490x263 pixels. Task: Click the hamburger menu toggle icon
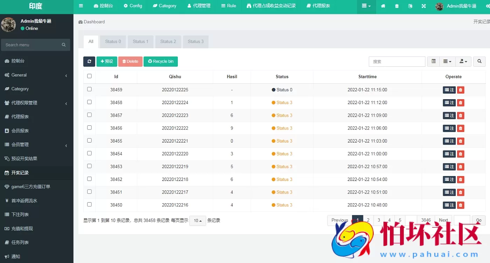(81, 6)
